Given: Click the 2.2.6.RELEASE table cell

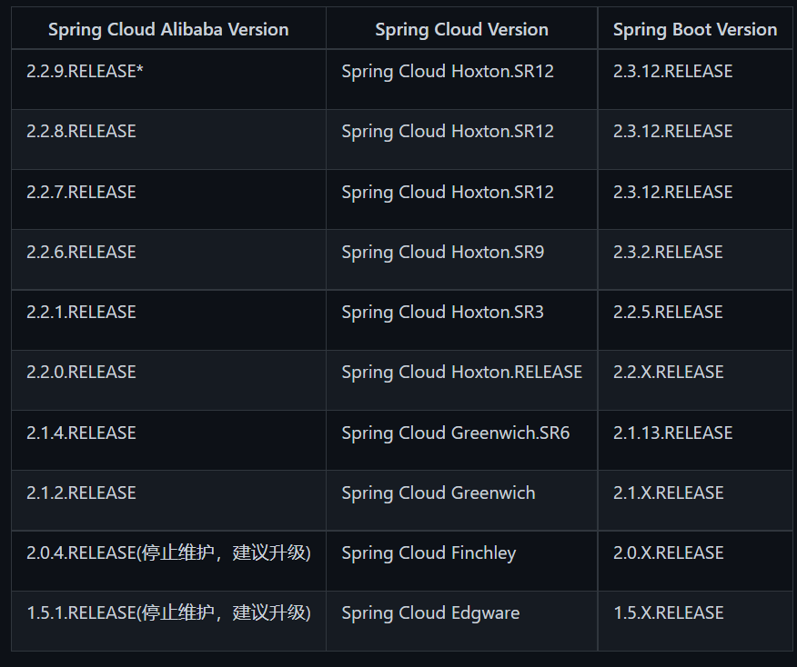Looking at the screenshot, I should (168, 259).
